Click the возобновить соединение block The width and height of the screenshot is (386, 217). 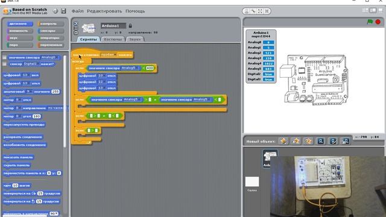(25, 145)
